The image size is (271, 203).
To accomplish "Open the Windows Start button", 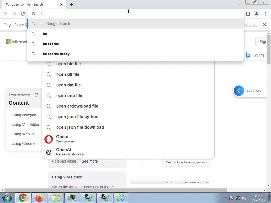I will tap(7, 198).
